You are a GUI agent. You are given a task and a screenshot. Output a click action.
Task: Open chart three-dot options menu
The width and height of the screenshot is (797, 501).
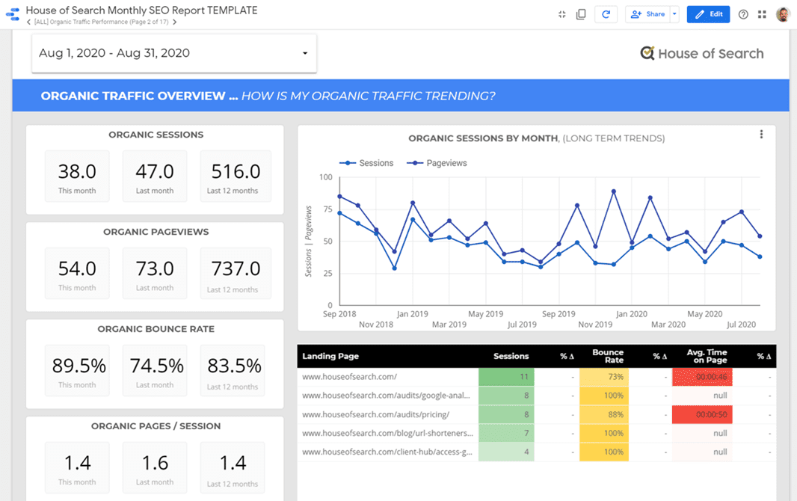(761, 134)
